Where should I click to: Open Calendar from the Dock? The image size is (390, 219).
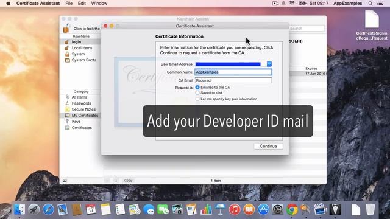(91, 209)
